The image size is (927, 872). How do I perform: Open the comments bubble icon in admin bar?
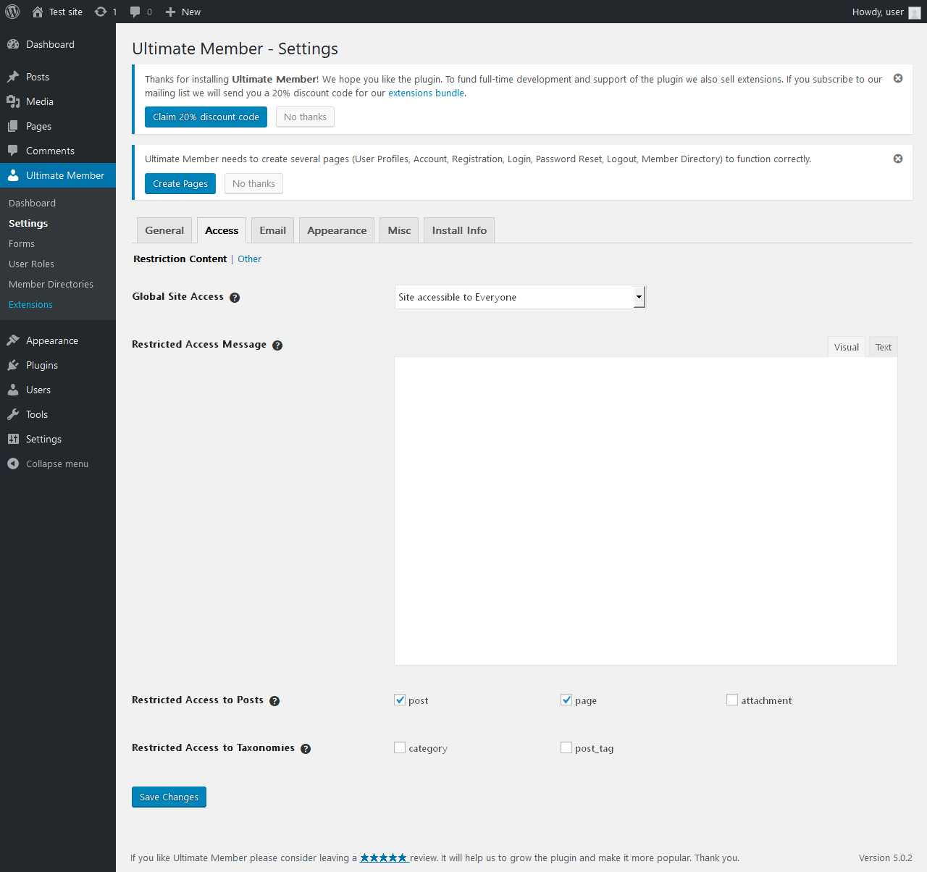click(x=135, y=12)
